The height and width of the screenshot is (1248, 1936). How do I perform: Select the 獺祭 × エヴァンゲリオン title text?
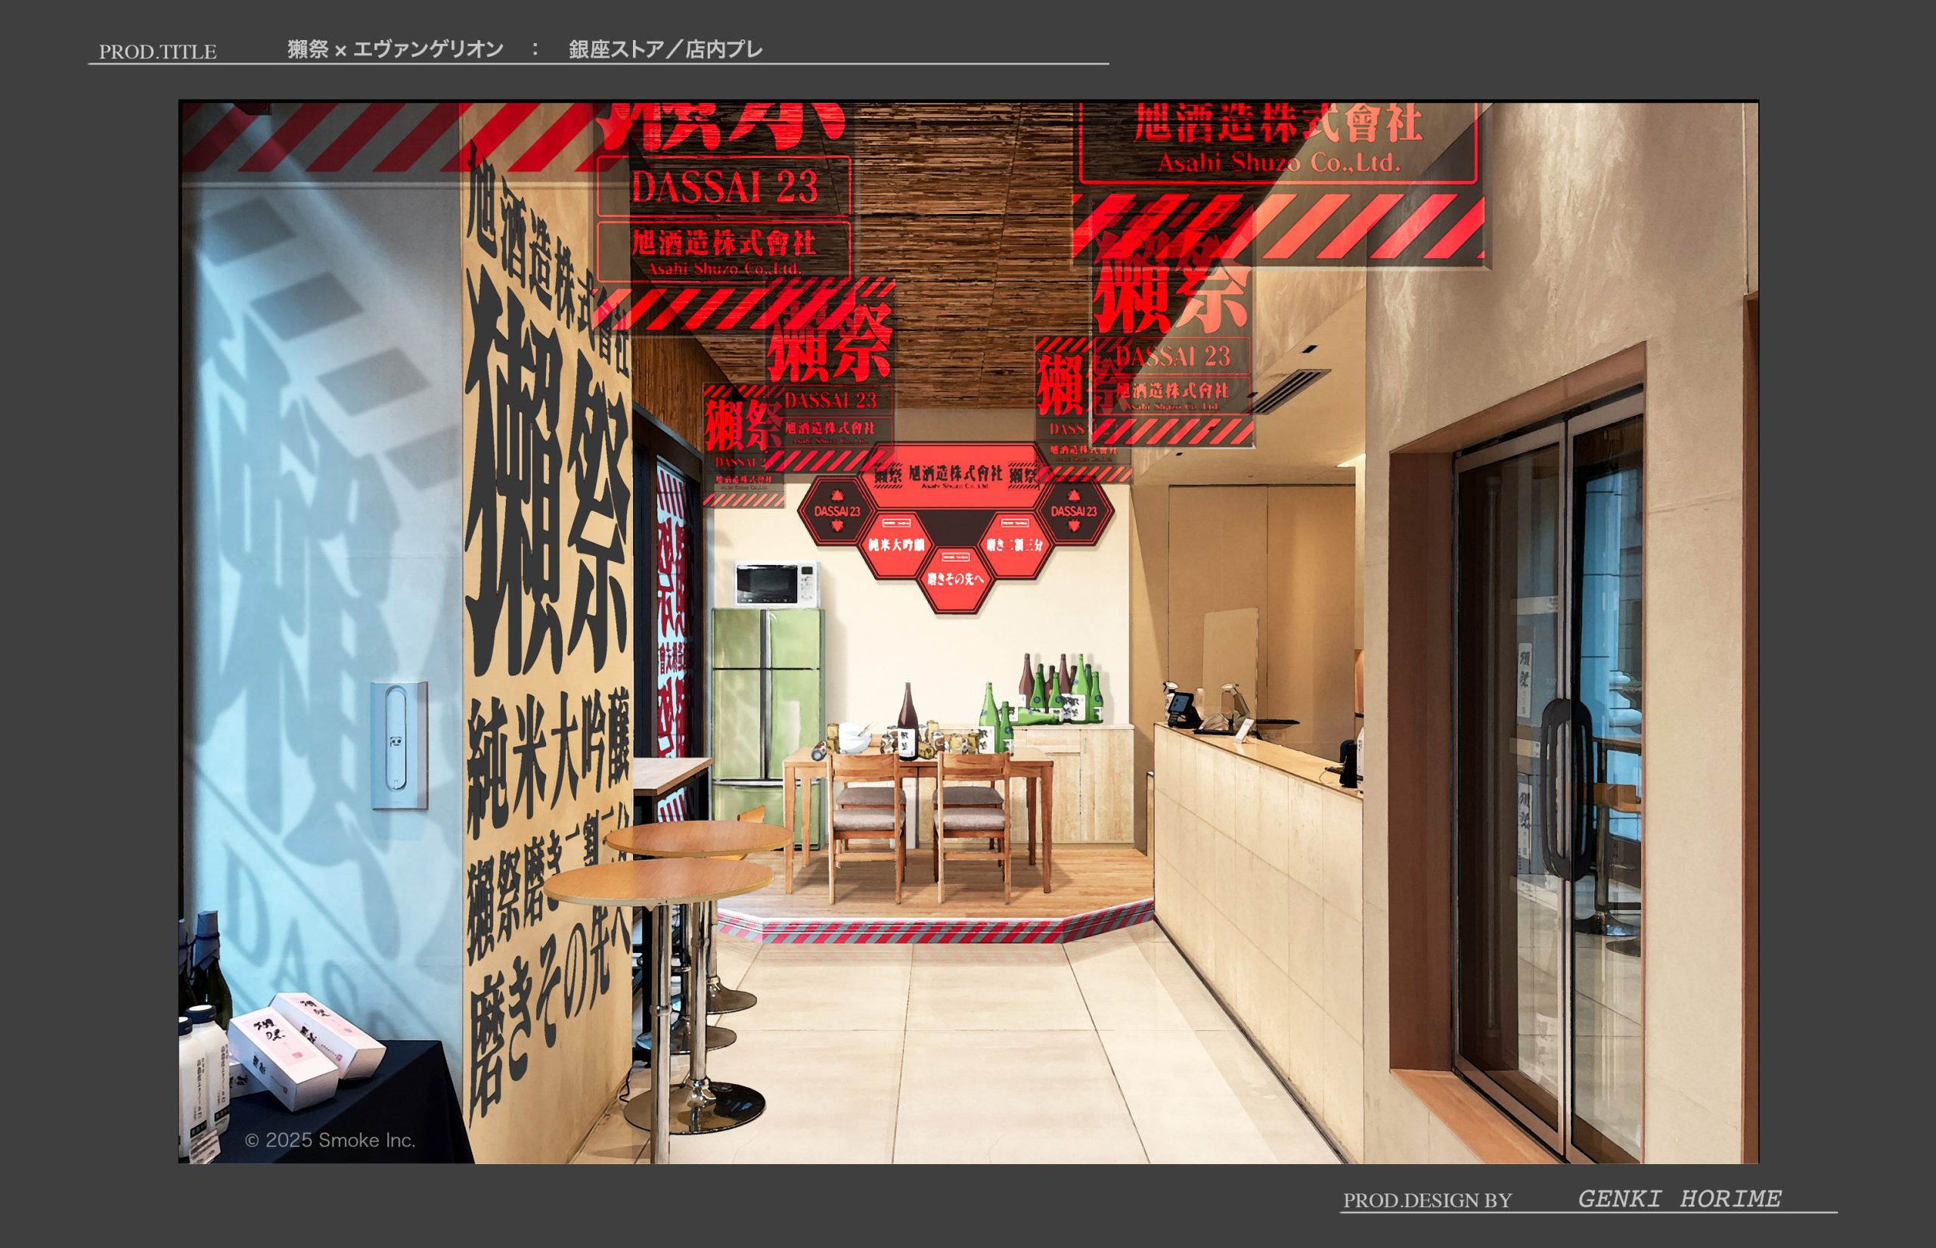coord(396,50)
